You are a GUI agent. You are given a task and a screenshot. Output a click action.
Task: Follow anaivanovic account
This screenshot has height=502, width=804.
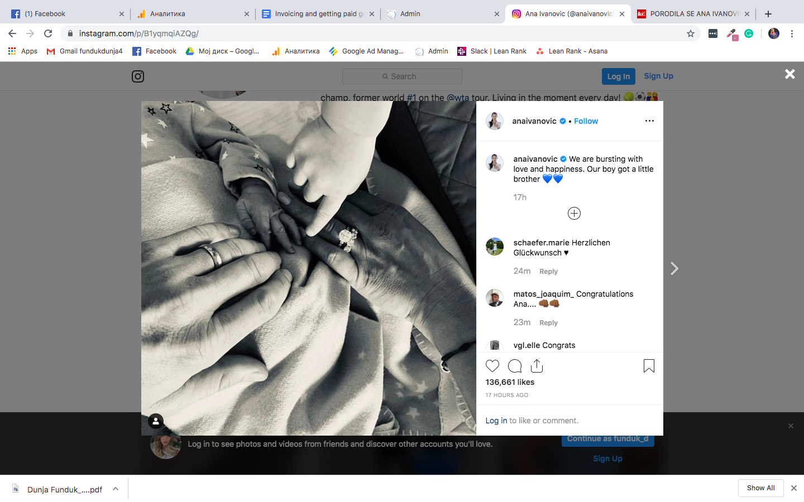coord(586,121)
